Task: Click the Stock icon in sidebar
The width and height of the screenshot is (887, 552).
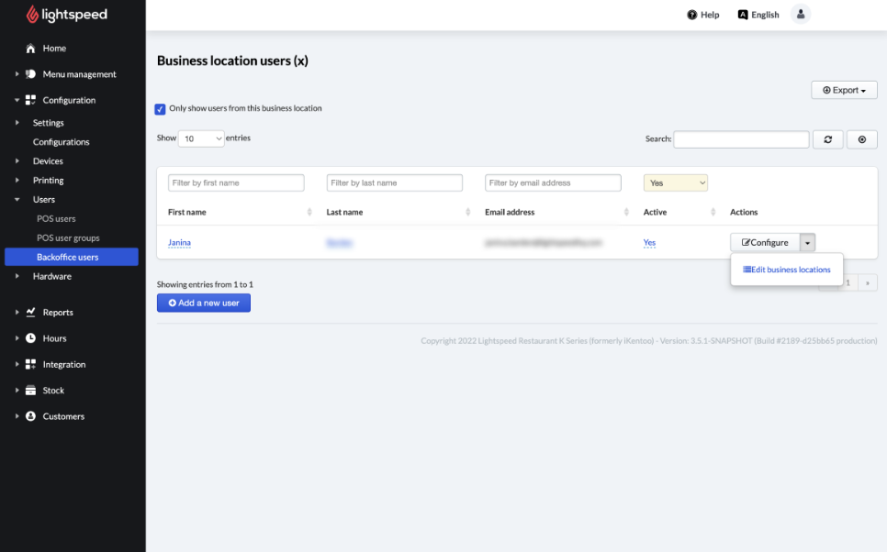Action: click(x=30, y=391)
